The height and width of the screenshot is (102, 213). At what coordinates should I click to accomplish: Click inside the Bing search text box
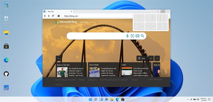(x=96, y=36)
